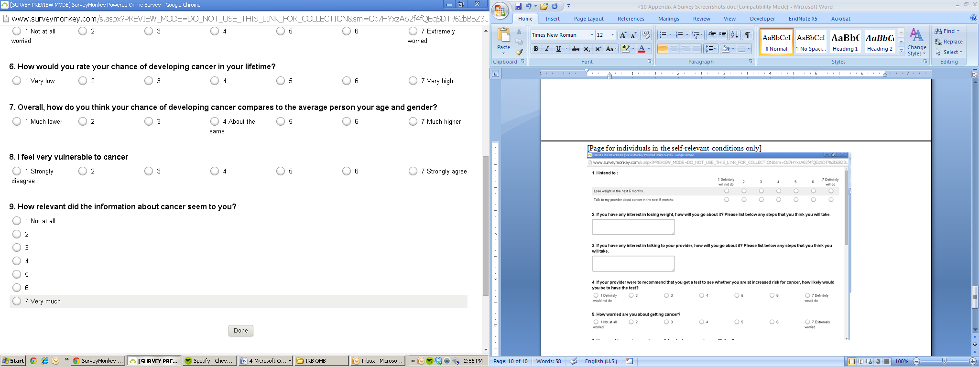Open the Review ribbon tab
This screenshot has height=367, width=979.
tap(702, 19)
